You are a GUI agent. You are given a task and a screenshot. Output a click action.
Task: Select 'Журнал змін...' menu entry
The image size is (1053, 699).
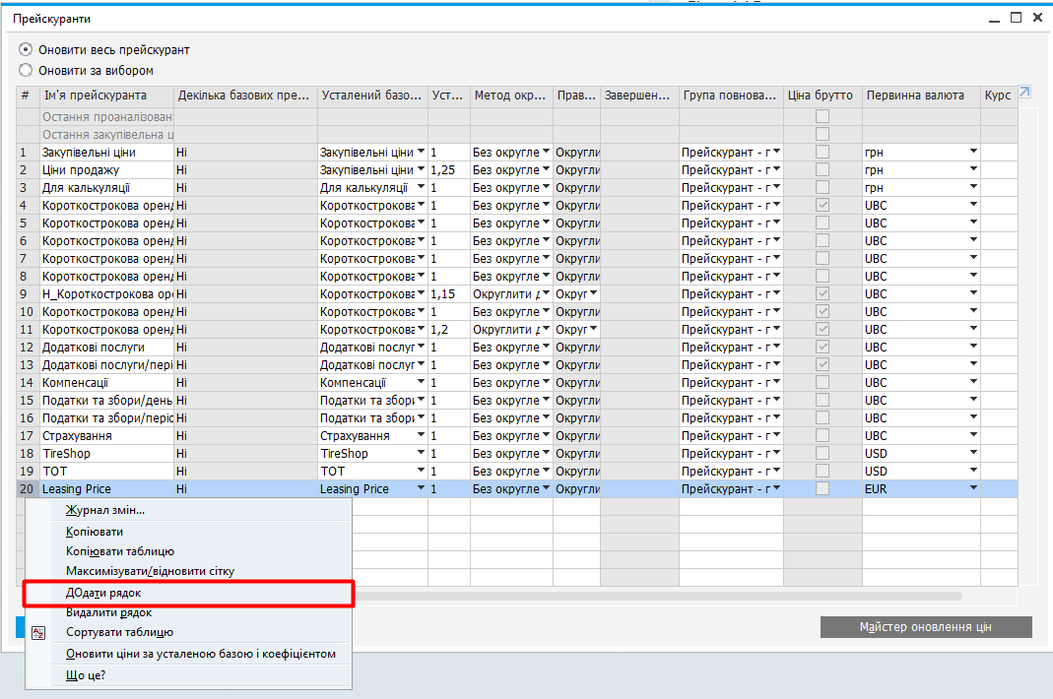104,510
